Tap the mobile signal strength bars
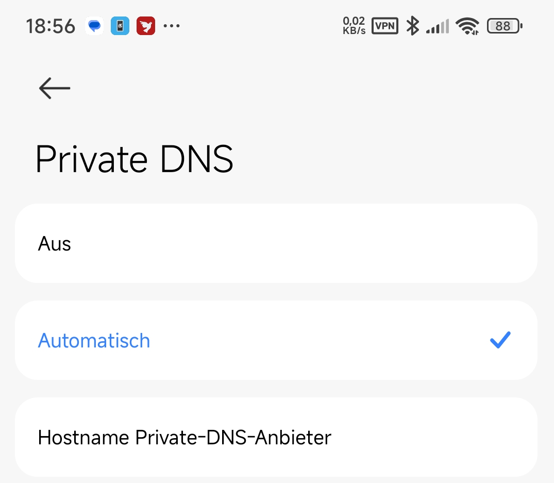 click(x=438, y=26)
